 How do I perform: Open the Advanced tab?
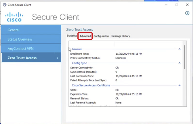85,36
